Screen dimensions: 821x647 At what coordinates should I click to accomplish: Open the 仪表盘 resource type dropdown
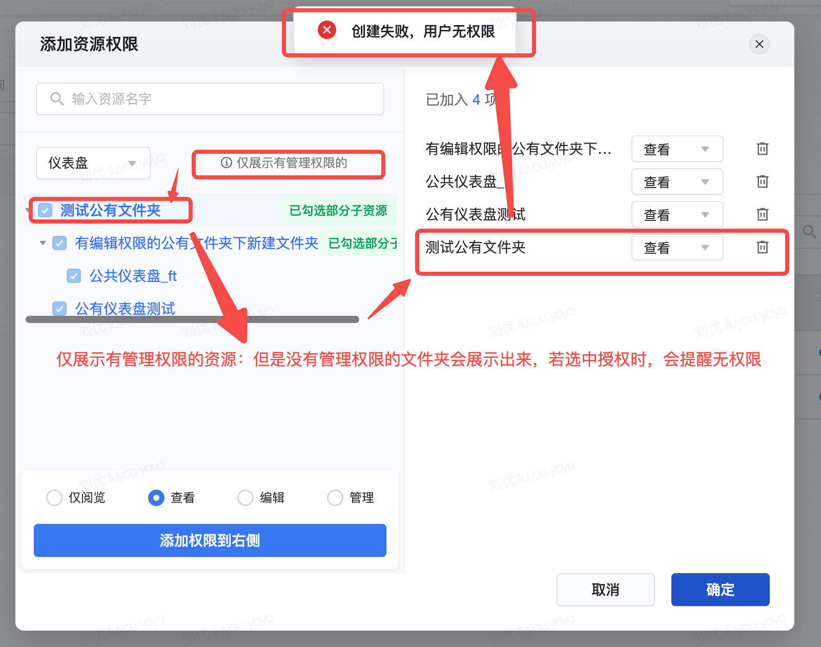point(93,163)
